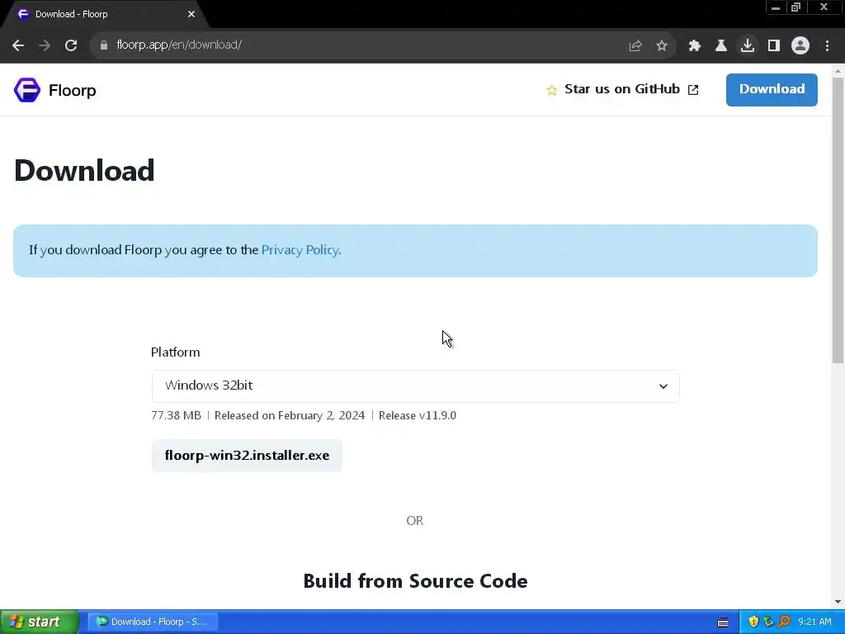Click the 9:21 AM clock
The image size is (845, 634).
click(814, 622)
